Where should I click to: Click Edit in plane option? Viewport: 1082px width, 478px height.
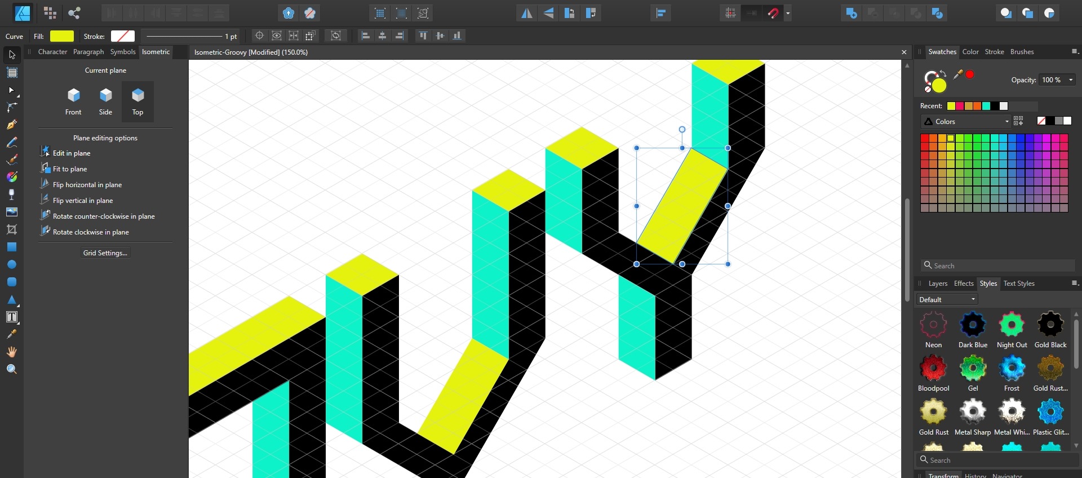tap(65, 153)
